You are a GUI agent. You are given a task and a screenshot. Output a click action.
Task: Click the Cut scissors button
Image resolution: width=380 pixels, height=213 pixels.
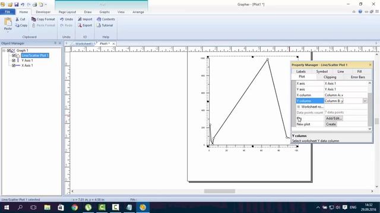(x=20, y=19)
